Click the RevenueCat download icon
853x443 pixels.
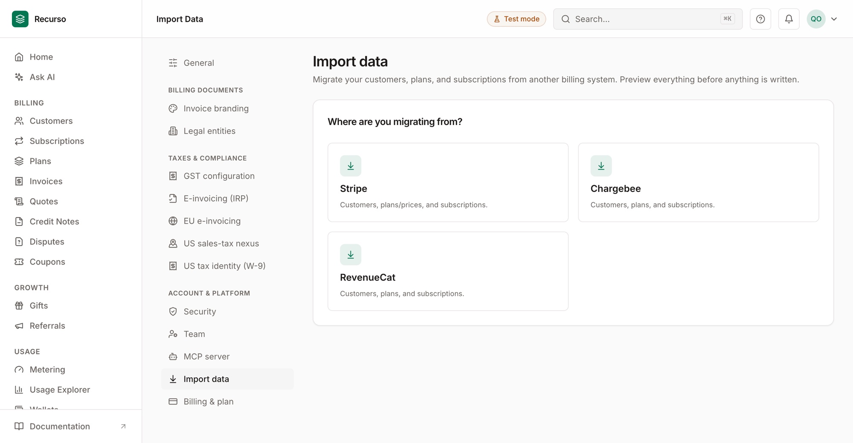pyautogui.click(x=351, y=255)
